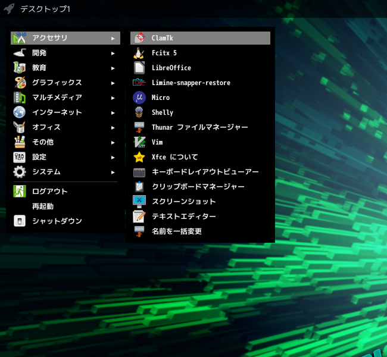This screenshot has height=357, width=387.
Task: Click the Thunar file manager icon
Action: [x=139, y=127]
